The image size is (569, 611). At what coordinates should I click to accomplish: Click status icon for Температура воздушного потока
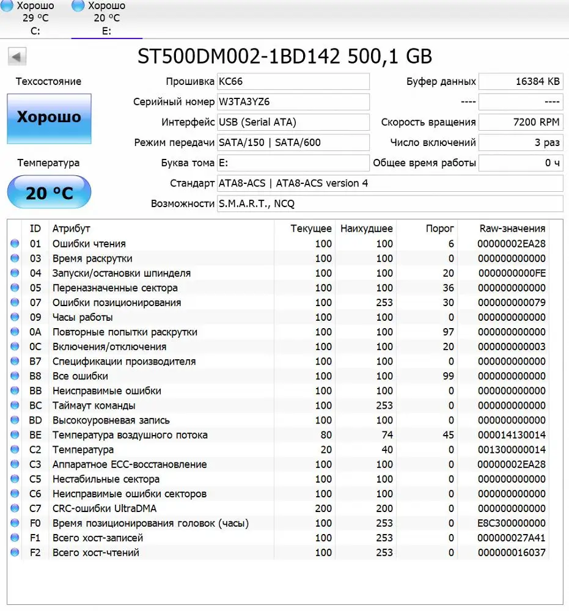coord(15,434)
